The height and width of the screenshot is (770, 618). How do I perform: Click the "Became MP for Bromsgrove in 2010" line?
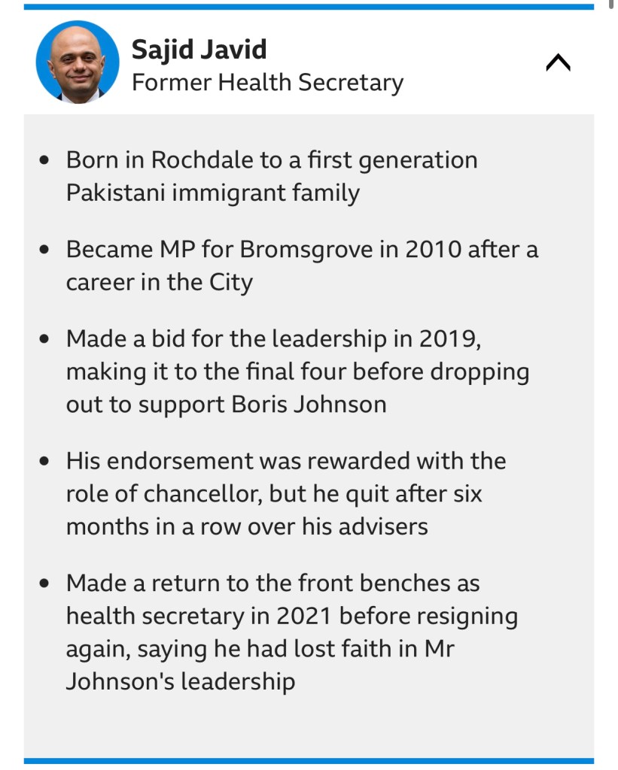[x=301, y=250]
